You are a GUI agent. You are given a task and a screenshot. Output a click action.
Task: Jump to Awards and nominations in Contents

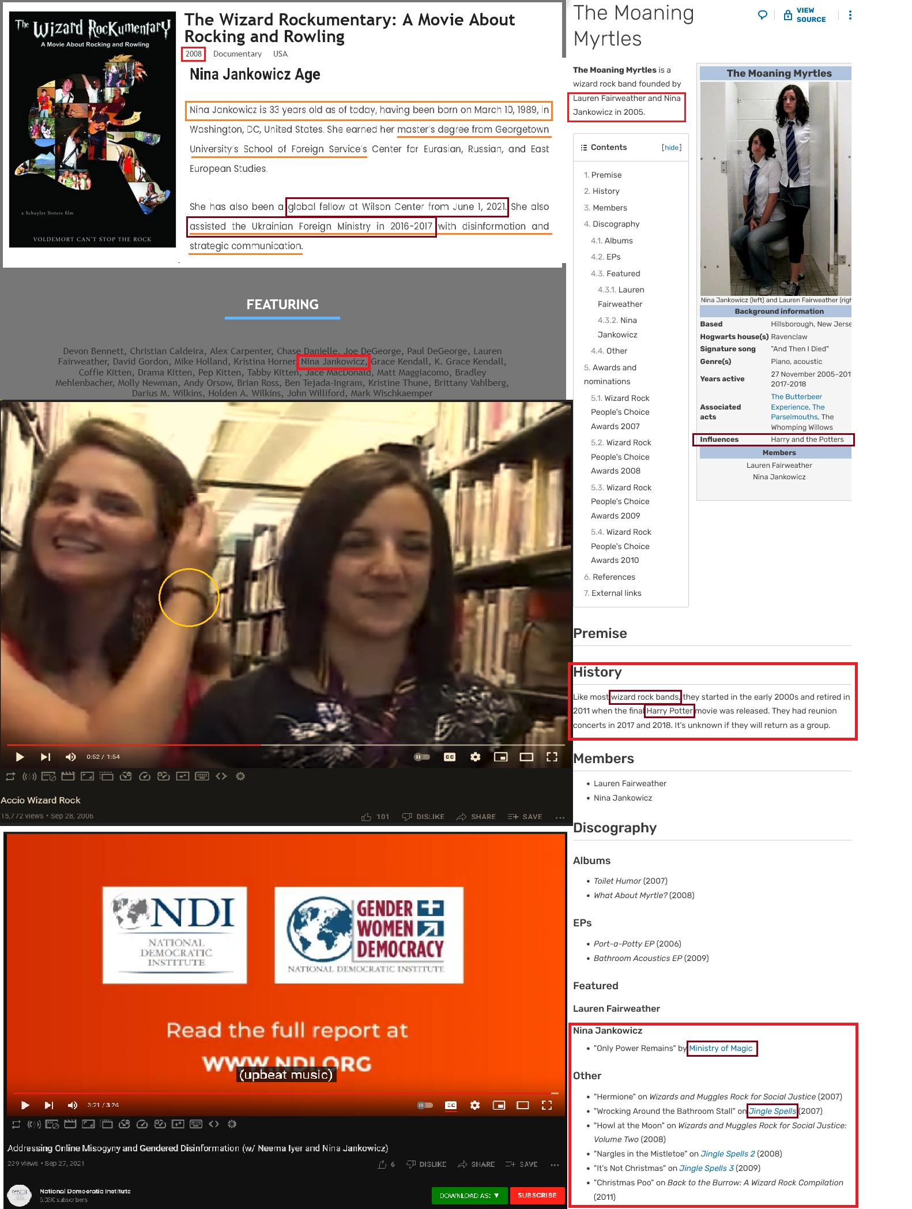point(610,374)
